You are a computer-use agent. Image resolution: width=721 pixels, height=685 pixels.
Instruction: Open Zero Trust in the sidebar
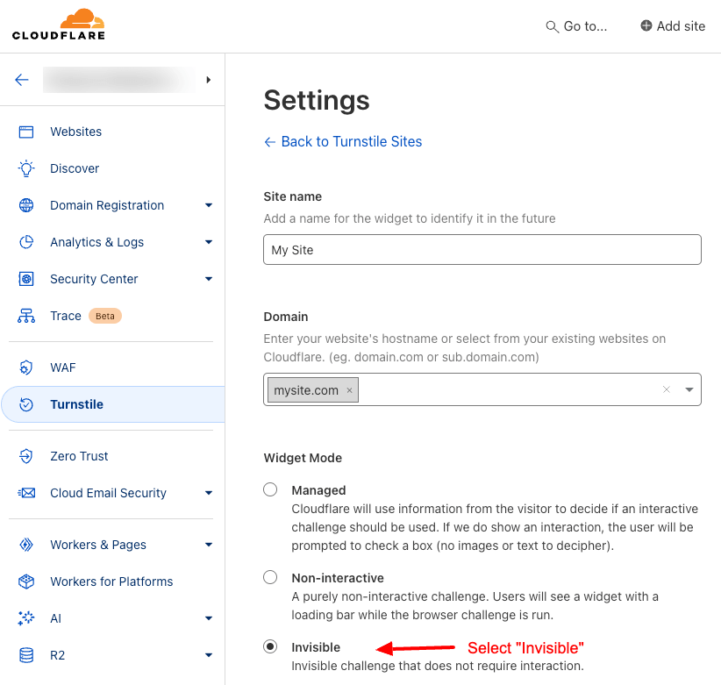tap(79, 456)
